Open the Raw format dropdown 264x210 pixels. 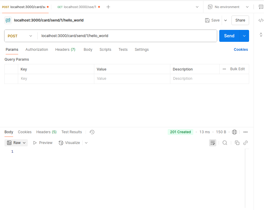click(x=16, y=143)
